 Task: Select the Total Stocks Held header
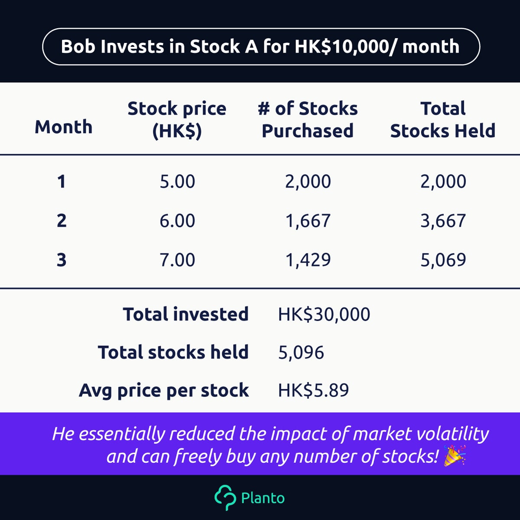click(x=443, y=120)
